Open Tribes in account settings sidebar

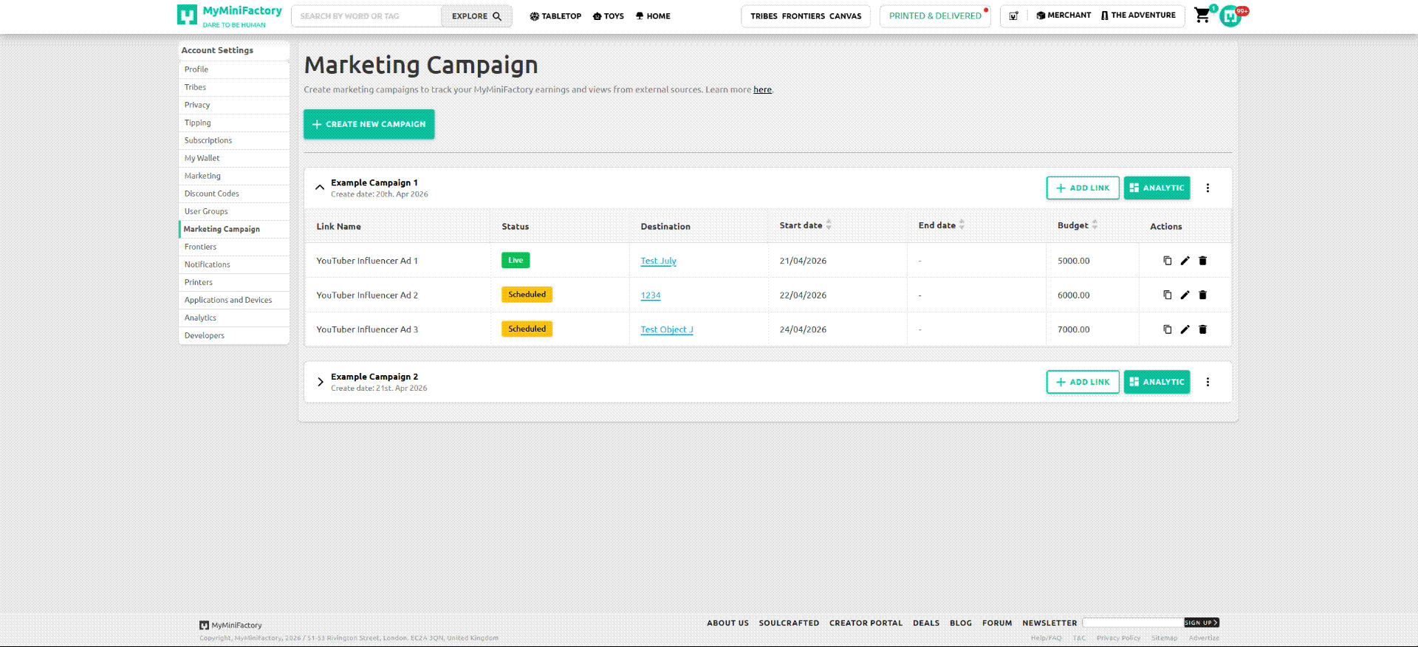pos(234,87)
